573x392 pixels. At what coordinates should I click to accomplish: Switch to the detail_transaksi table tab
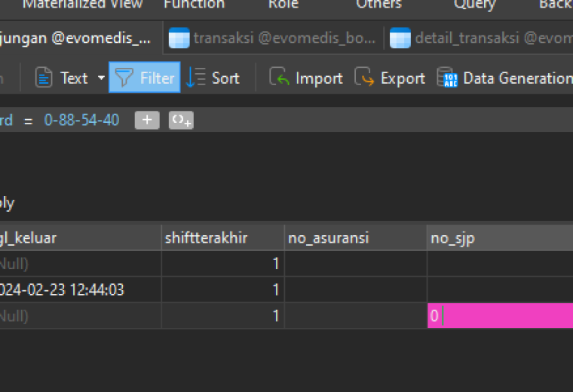[x=481, y=38]
